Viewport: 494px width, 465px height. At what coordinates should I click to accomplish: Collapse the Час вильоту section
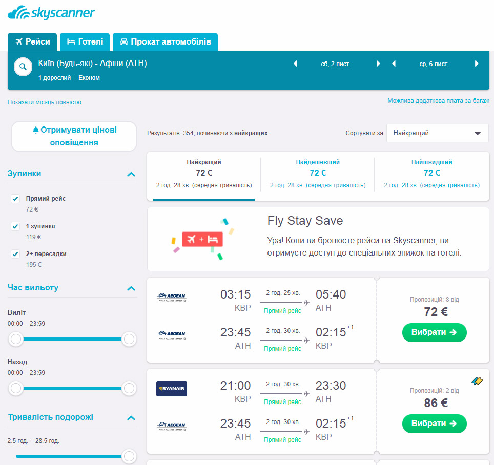pos(131,288)
